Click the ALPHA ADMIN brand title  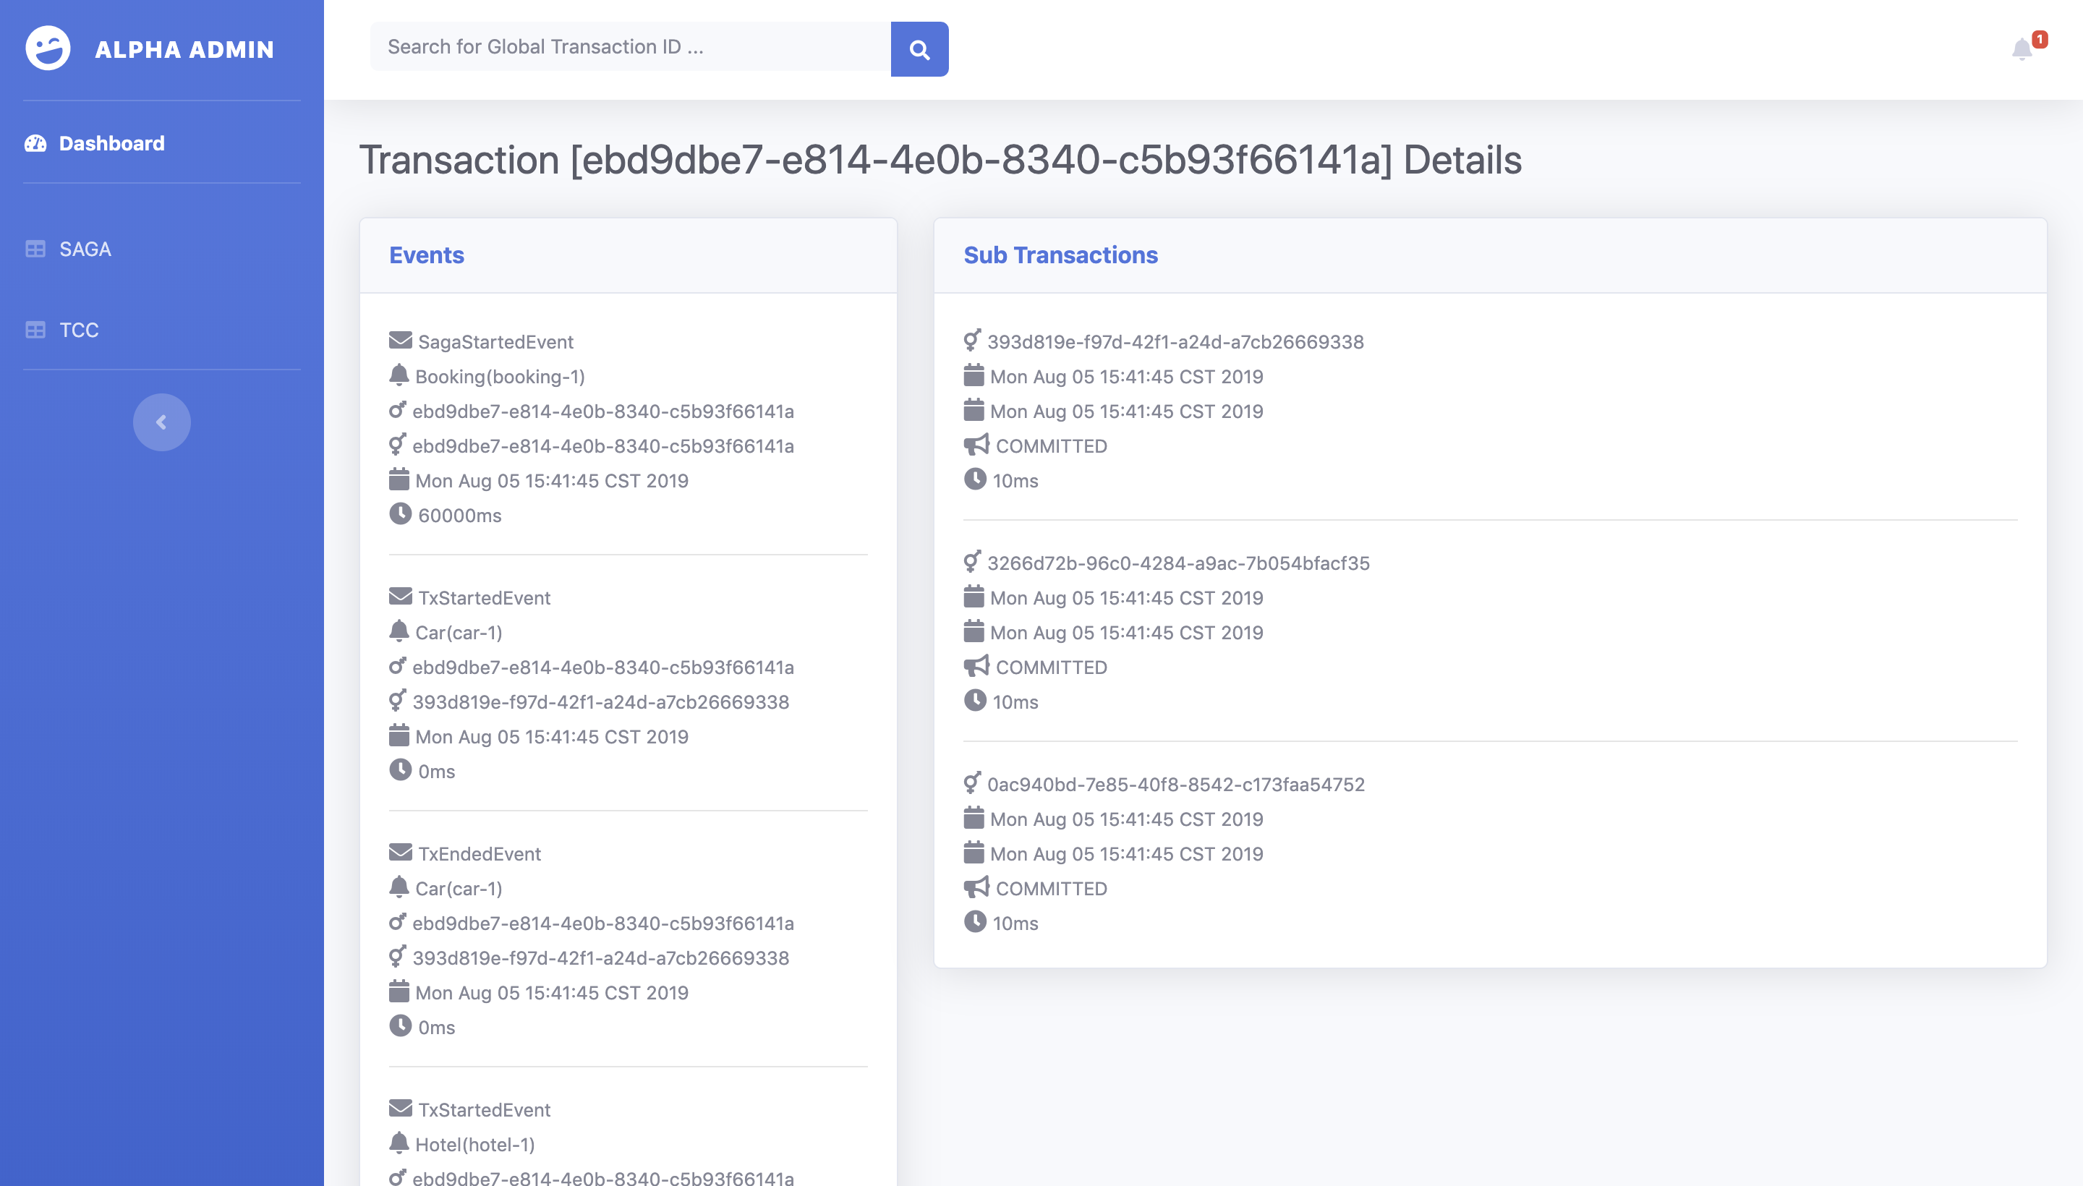pyautogui.click(x=184, y=50)
